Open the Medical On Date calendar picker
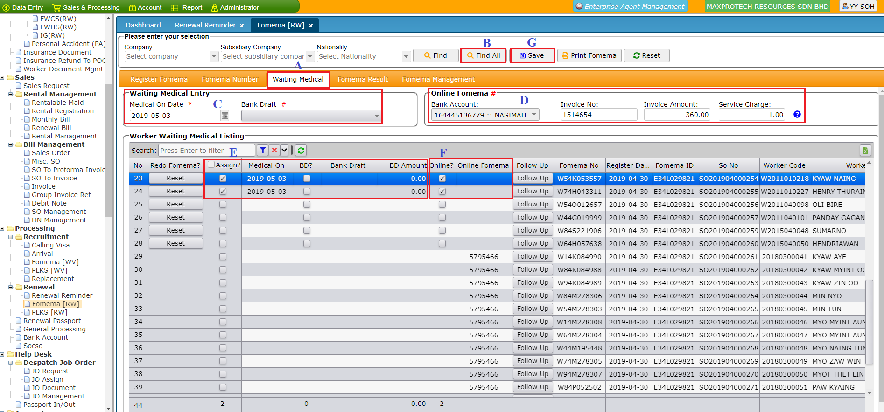This screenshot has width=884, height=412. (225, 115)
